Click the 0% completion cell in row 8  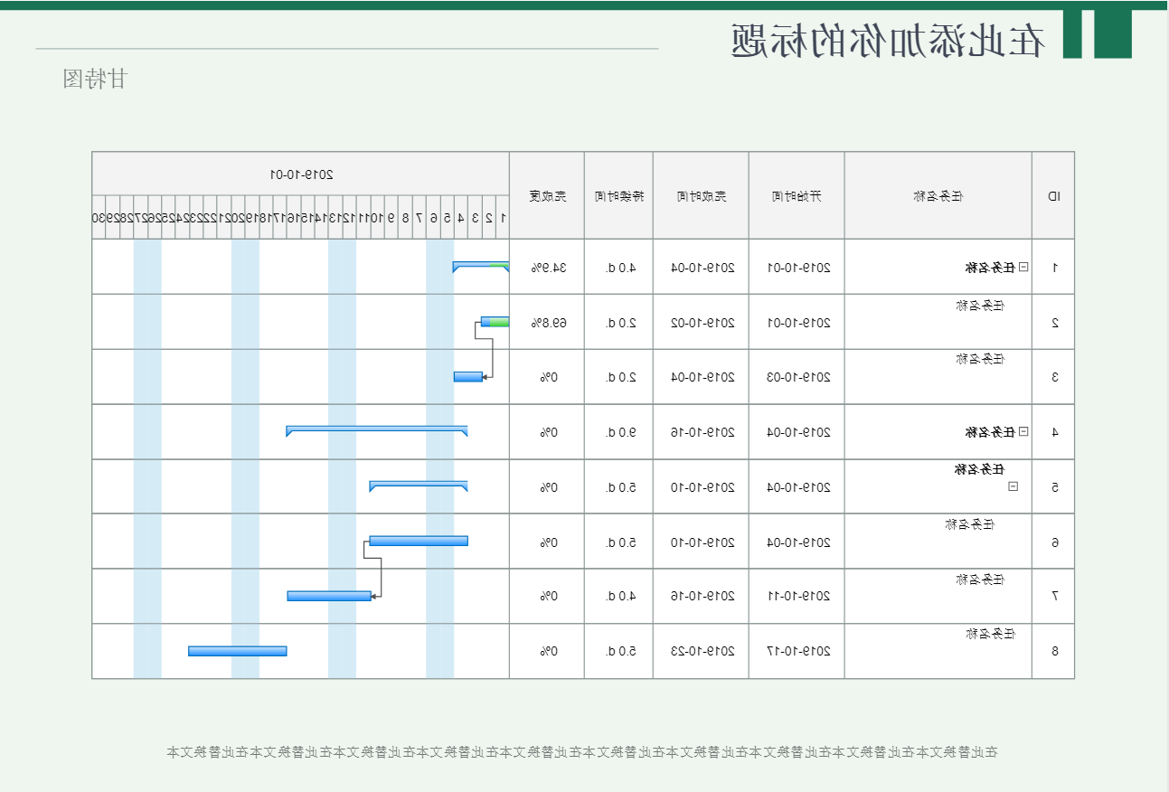(548, 651)
